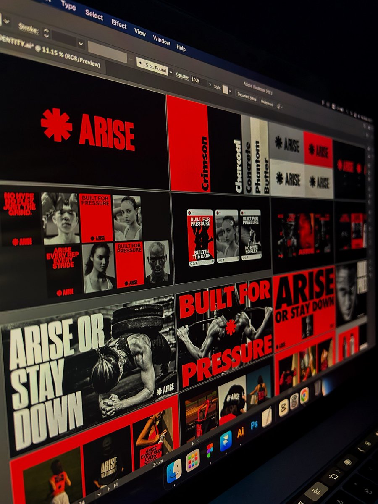This screenshot has height=504, width=378.
Task: Open the Help menu
Action: [x=181, y=48]
